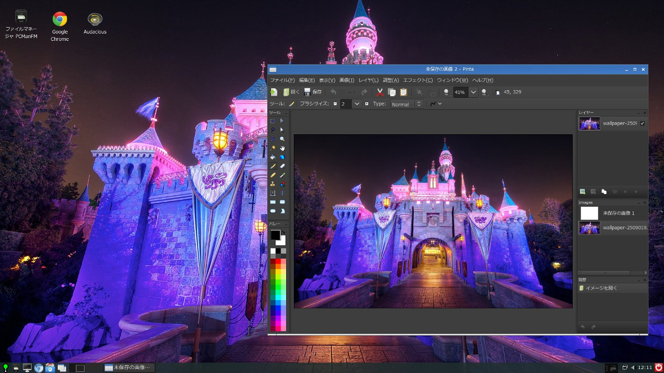Open the brush Type Normal dropdown
Image resolution: width=664 pixels, height=373 pixels.
tap(407, 104)
